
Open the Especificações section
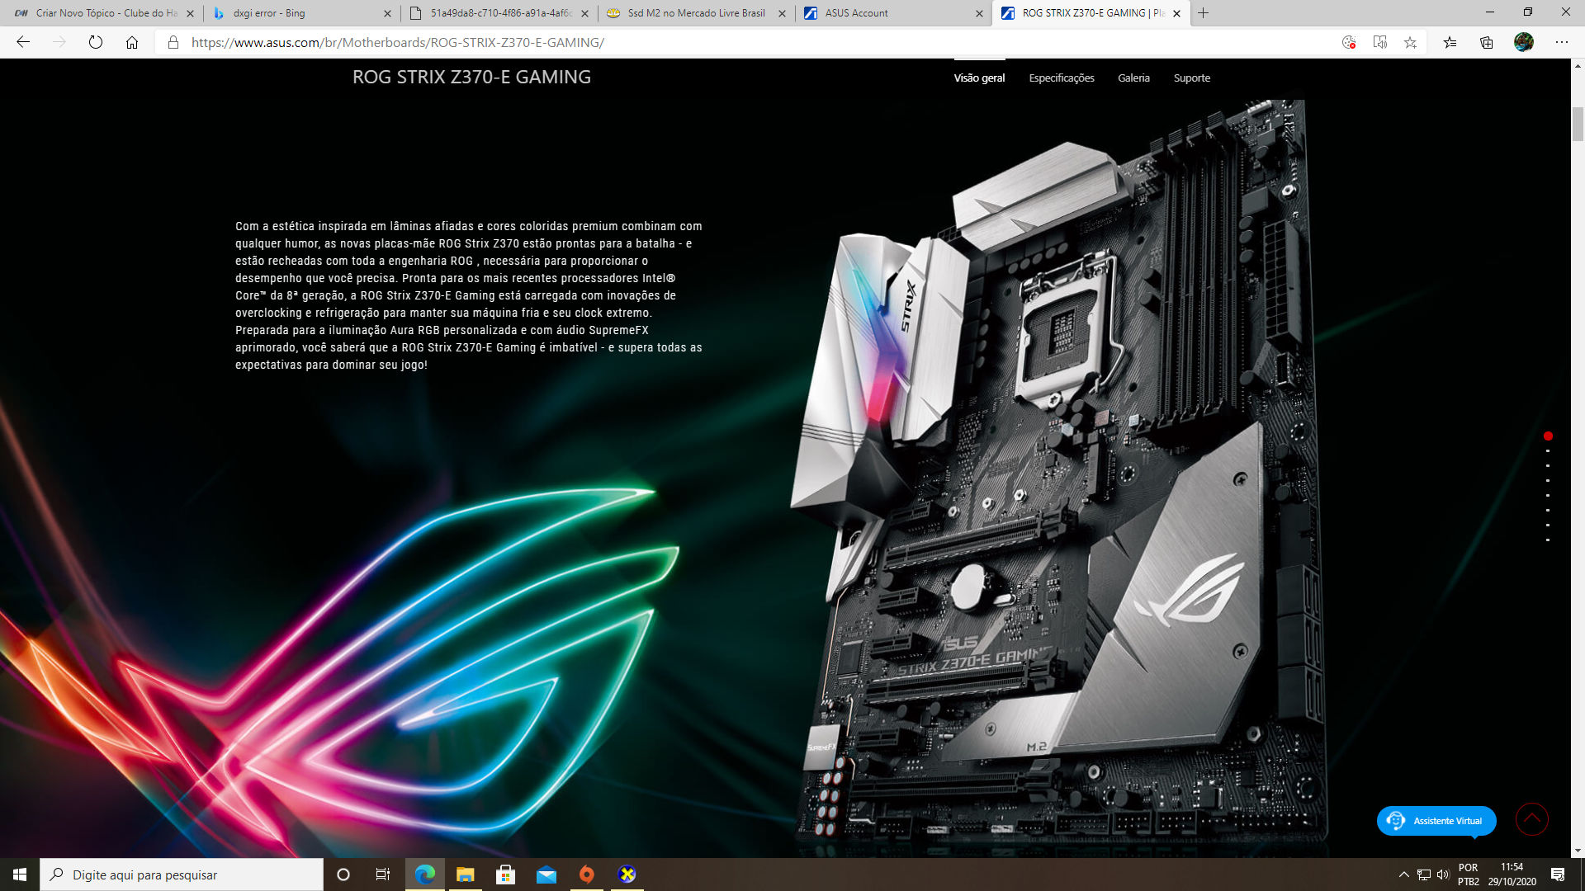1062,78
